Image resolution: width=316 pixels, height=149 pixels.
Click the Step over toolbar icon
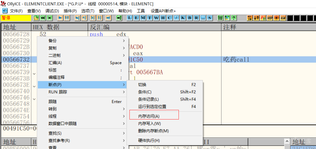coord(84,18)
